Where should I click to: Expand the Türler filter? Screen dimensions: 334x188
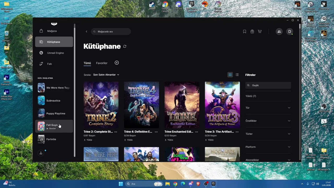click(x=268, y=134)
